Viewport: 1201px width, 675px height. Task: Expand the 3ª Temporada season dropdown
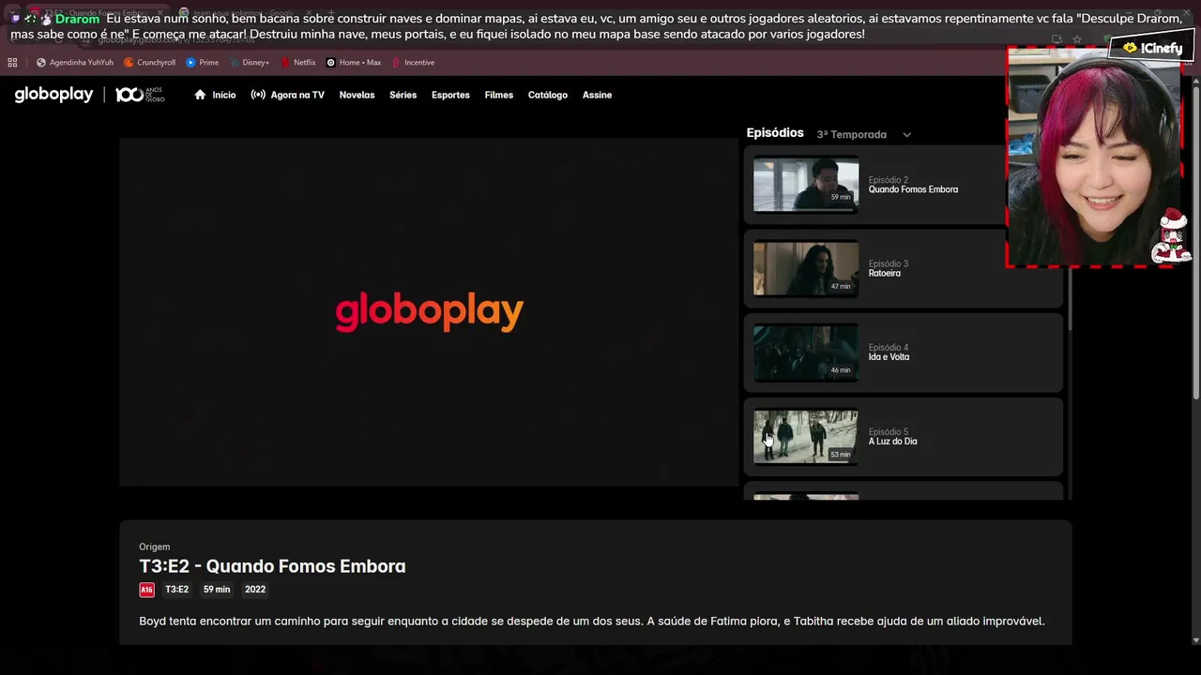(x=863, y=134)
